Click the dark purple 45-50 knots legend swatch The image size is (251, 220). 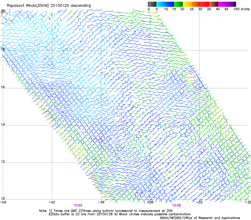coord(231,4)
